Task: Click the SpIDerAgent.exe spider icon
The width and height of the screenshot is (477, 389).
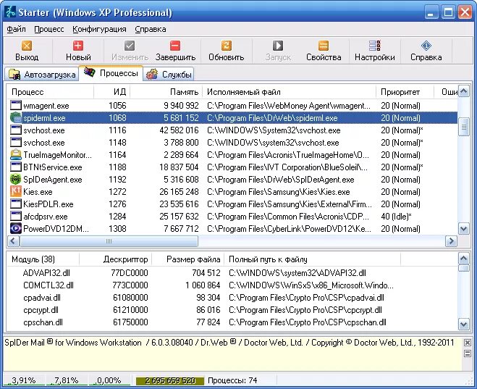Action: 15,179
